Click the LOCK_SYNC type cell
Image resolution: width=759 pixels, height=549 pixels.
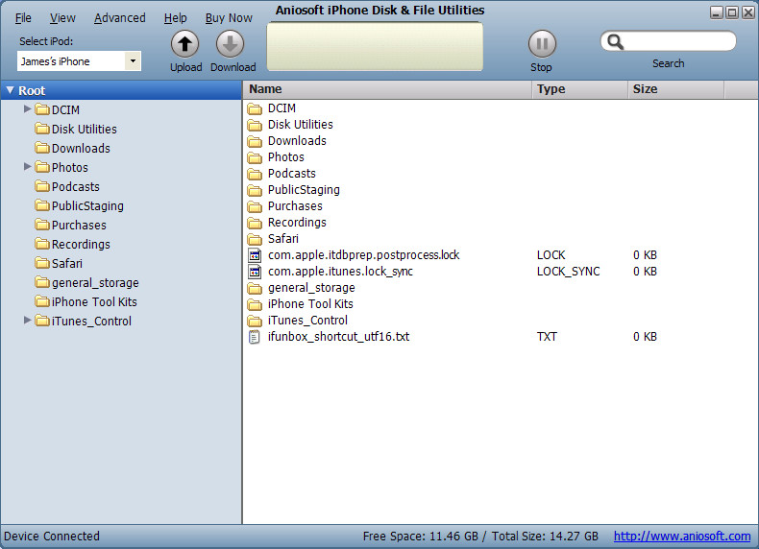(x=568, y=272)
